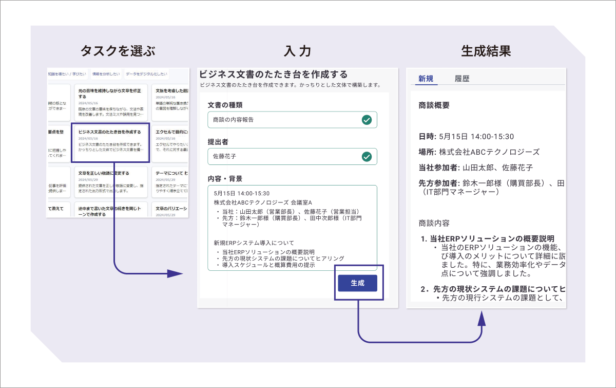Select the 新規 tab
Viewport: 616px width, 388px height.
[x=426, y=79]
